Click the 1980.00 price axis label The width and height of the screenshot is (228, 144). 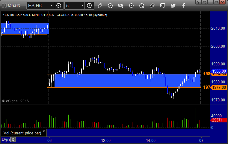point(218,82)
